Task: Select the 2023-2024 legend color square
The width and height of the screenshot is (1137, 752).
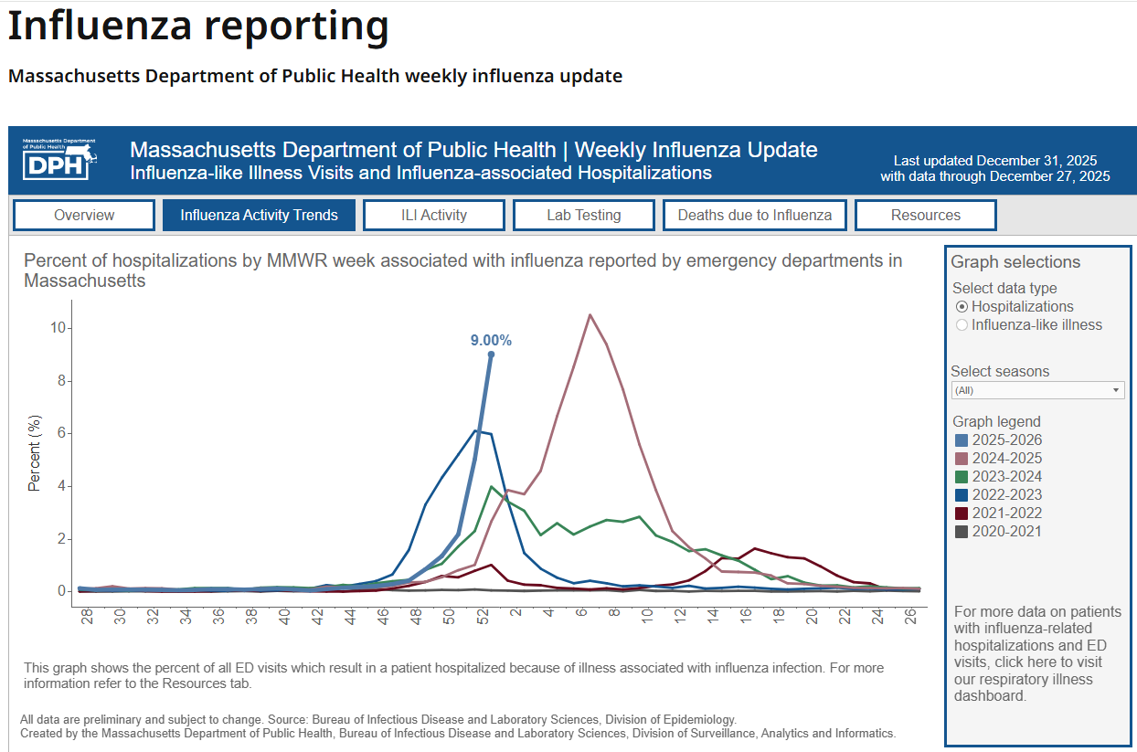Action: (x=961, y=476)
